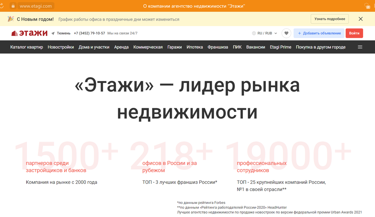This screenshot has width=375, height=217.
Task: Click the Этажи logo
Action: (29, 33)
